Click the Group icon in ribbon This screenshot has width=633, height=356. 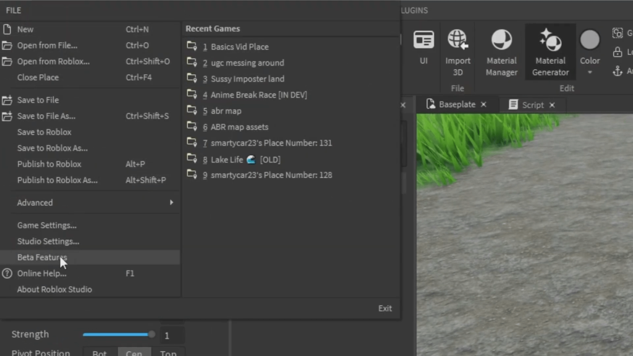(618, 33)
